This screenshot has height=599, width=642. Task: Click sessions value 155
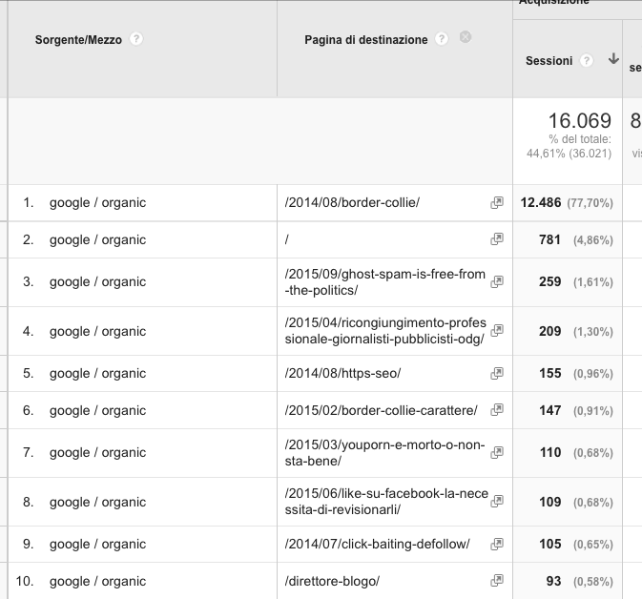click(x=549, y=373)
